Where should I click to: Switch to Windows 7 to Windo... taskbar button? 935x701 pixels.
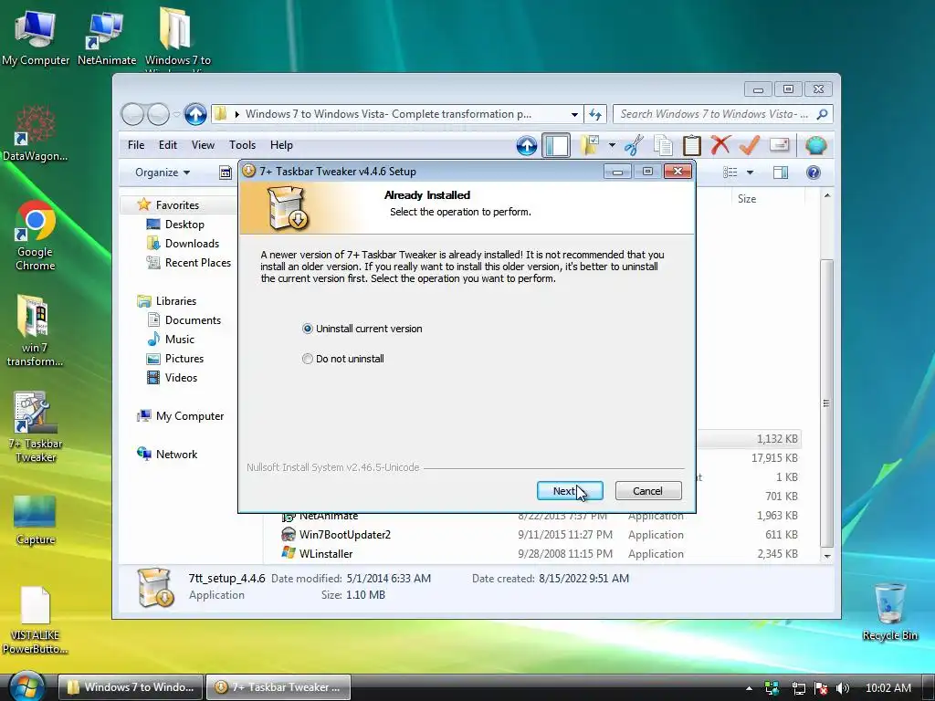coord(131,686)
